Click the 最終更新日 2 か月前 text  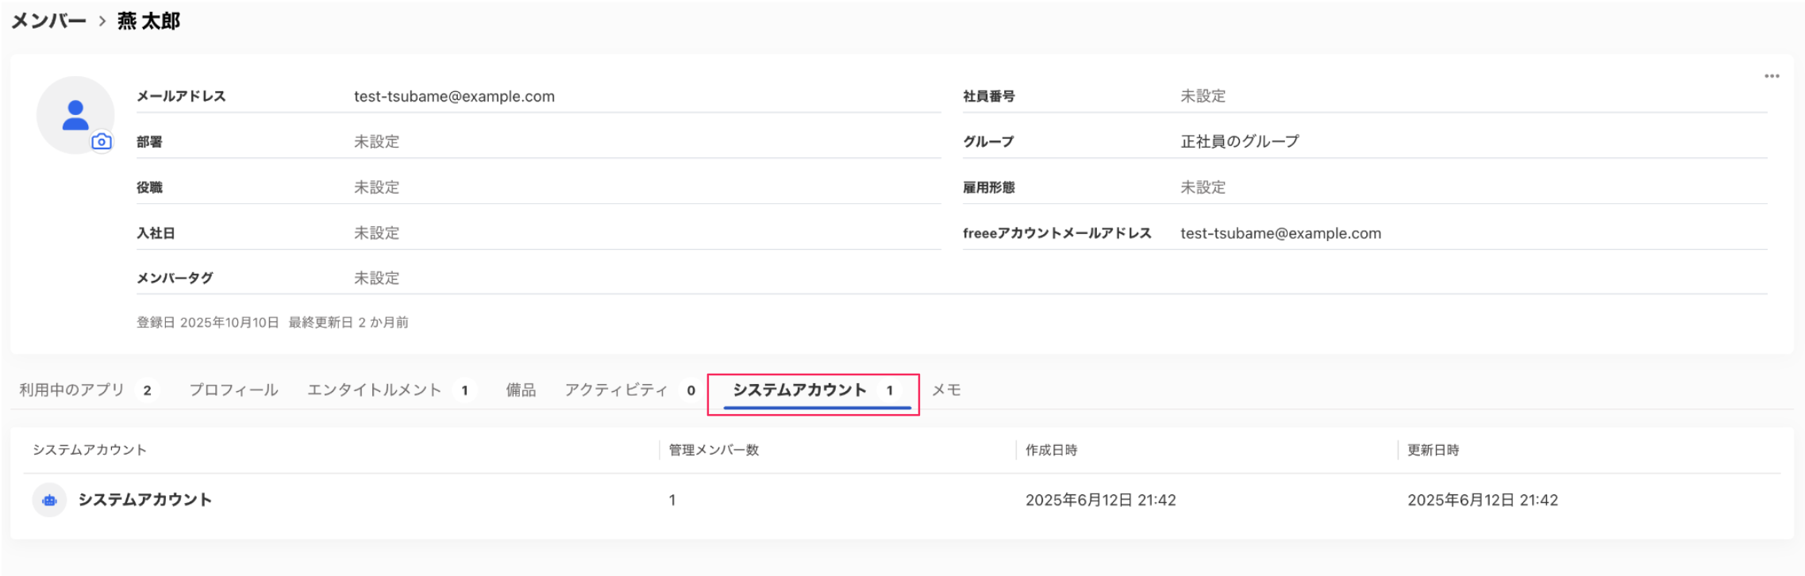click(348, 322)
